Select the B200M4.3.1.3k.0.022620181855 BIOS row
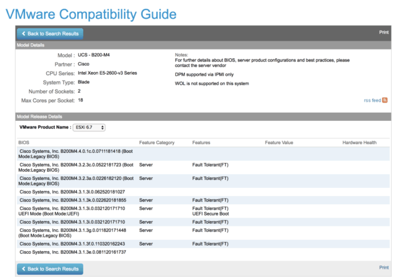Image resolution: width=401 pixels, height=280 pixels. (x=203, y=200)
